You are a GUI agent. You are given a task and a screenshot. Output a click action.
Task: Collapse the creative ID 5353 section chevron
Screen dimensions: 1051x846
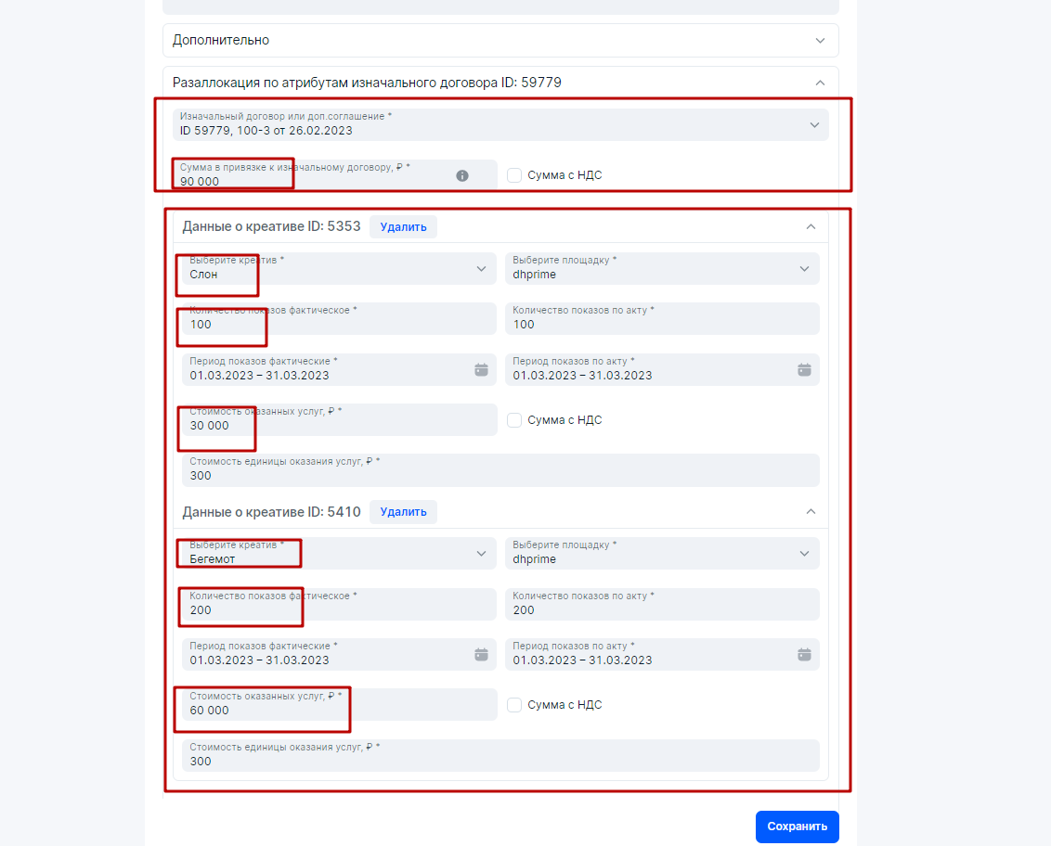(x=811, y=226)
